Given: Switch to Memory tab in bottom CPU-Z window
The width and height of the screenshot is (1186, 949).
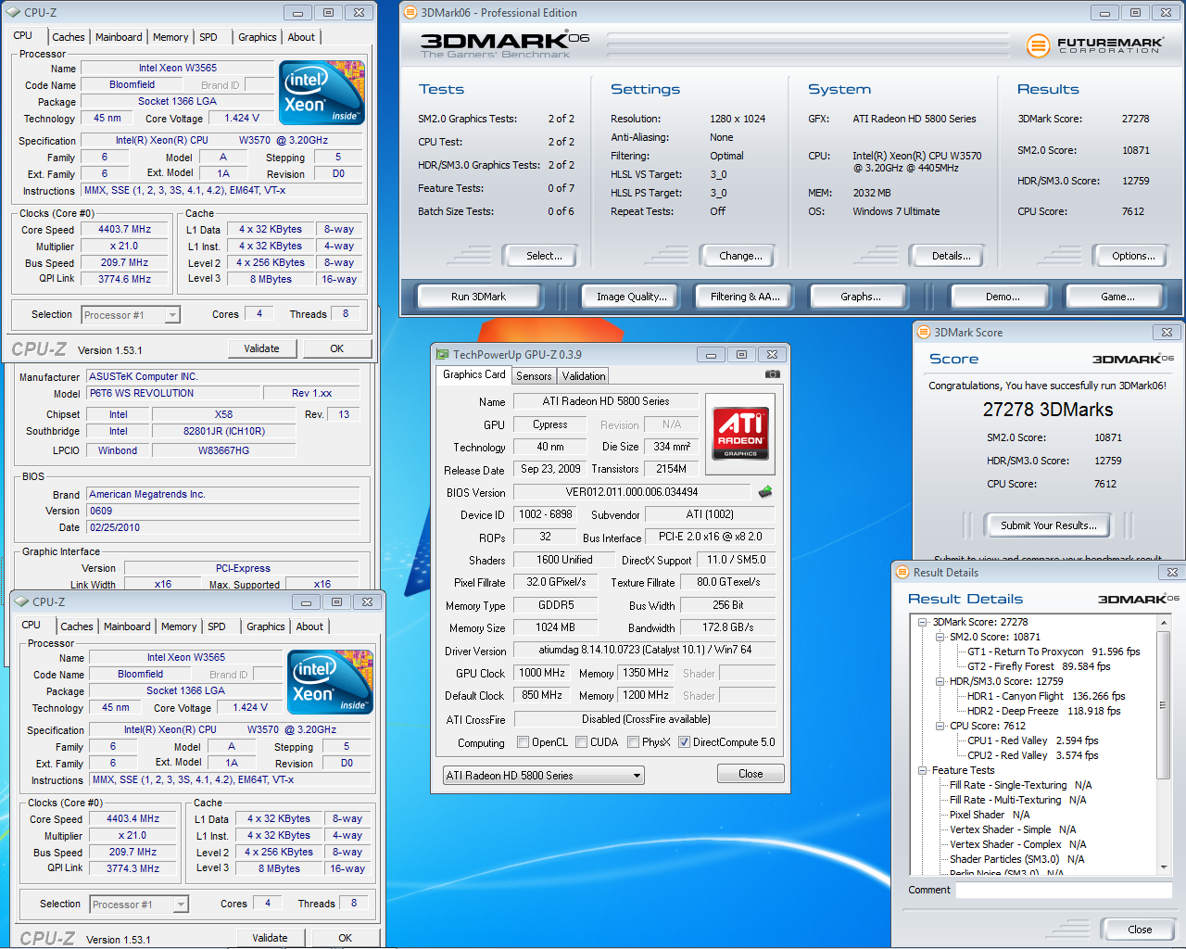Looking at the screenshot, I should point(179,626).
